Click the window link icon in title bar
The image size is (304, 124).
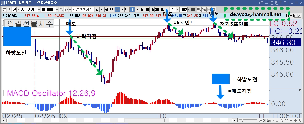pyautogui.click(x=261, y=3)
